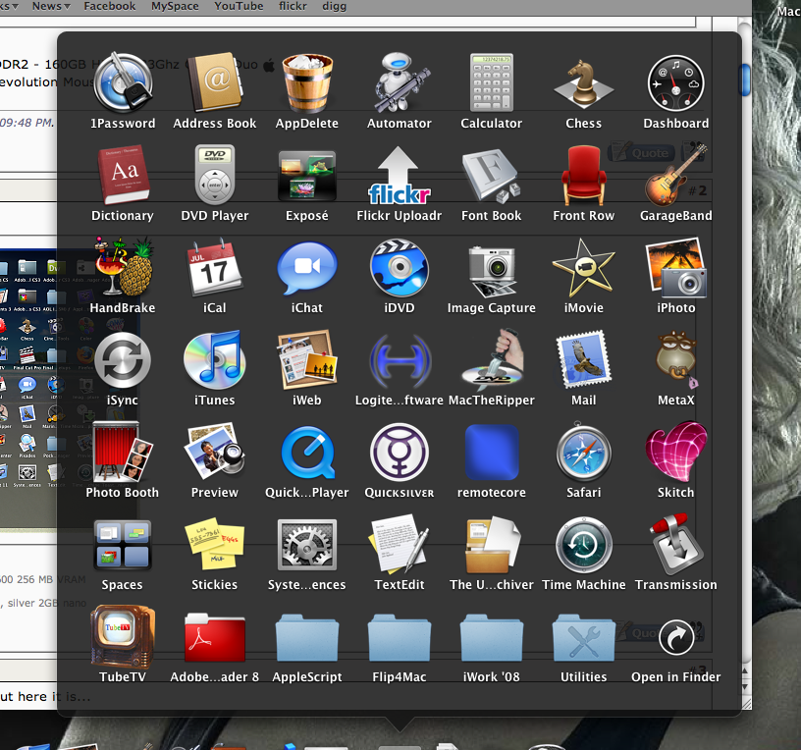The height and width of the screenshot is (750, 801).
Task: Launch MacTheRipper
Action: coord(492,359)
